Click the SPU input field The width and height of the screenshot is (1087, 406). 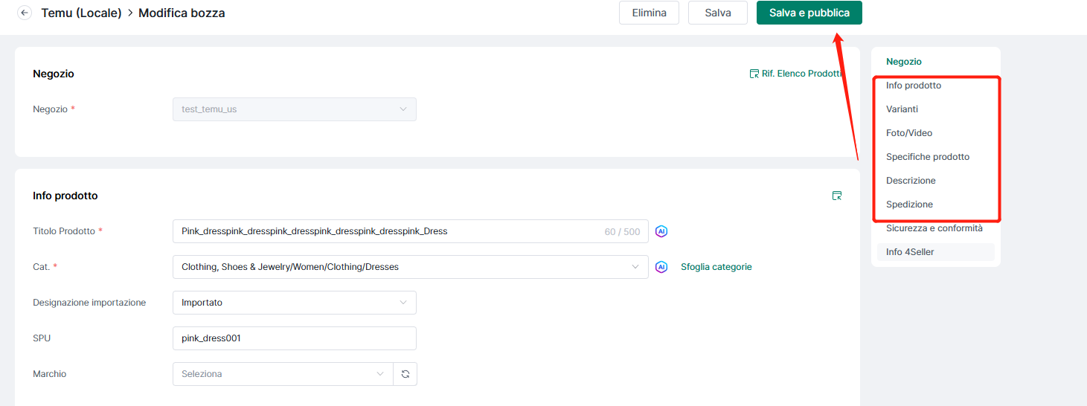click(294, 338)
